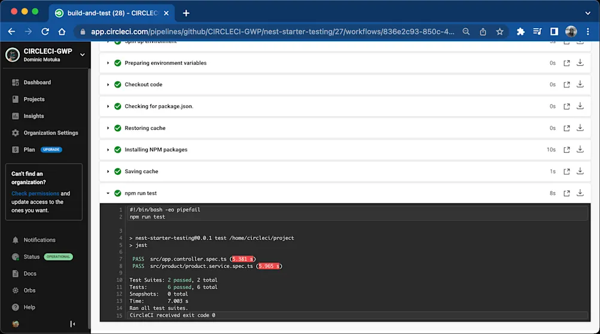Download the Checking for package.json output

pos(580,106)
